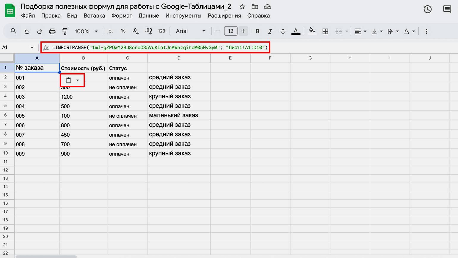Screen dimensions: 458x258
Task: Select the order number cell 009
Action: click(x=37, y=153)
